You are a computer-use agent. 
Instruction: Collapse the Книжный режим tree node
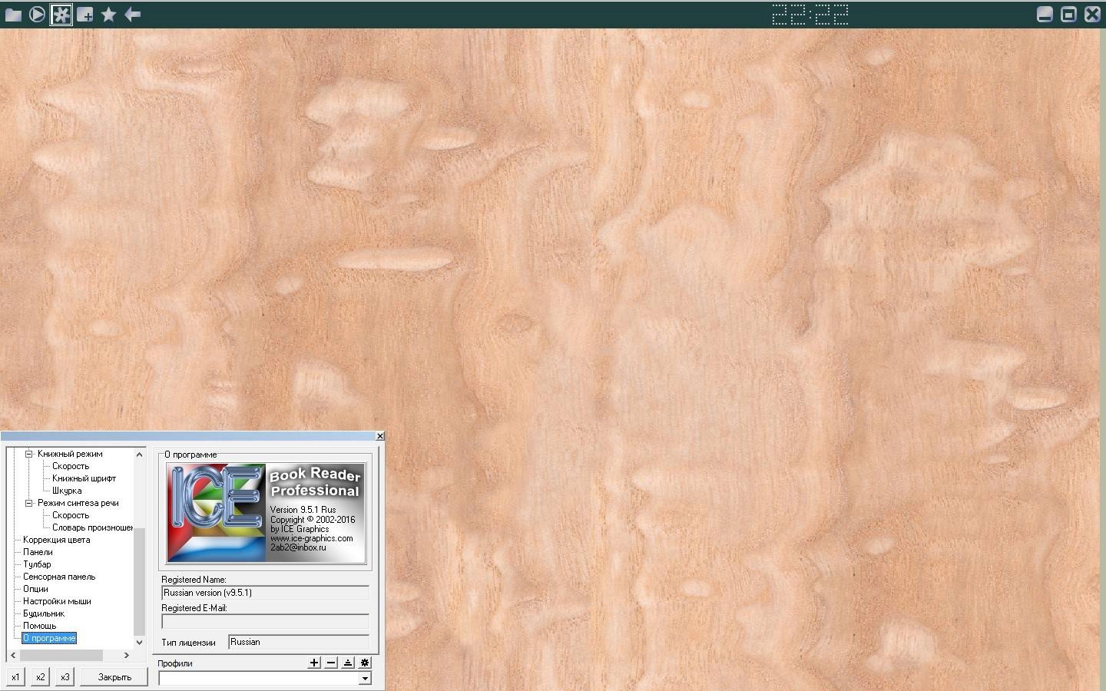click(28, 454)
